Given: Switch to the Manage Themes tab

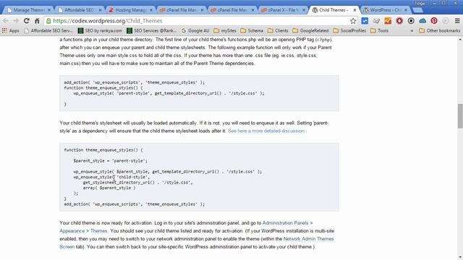Looking at the screenshot, I should tap(28, 10).
